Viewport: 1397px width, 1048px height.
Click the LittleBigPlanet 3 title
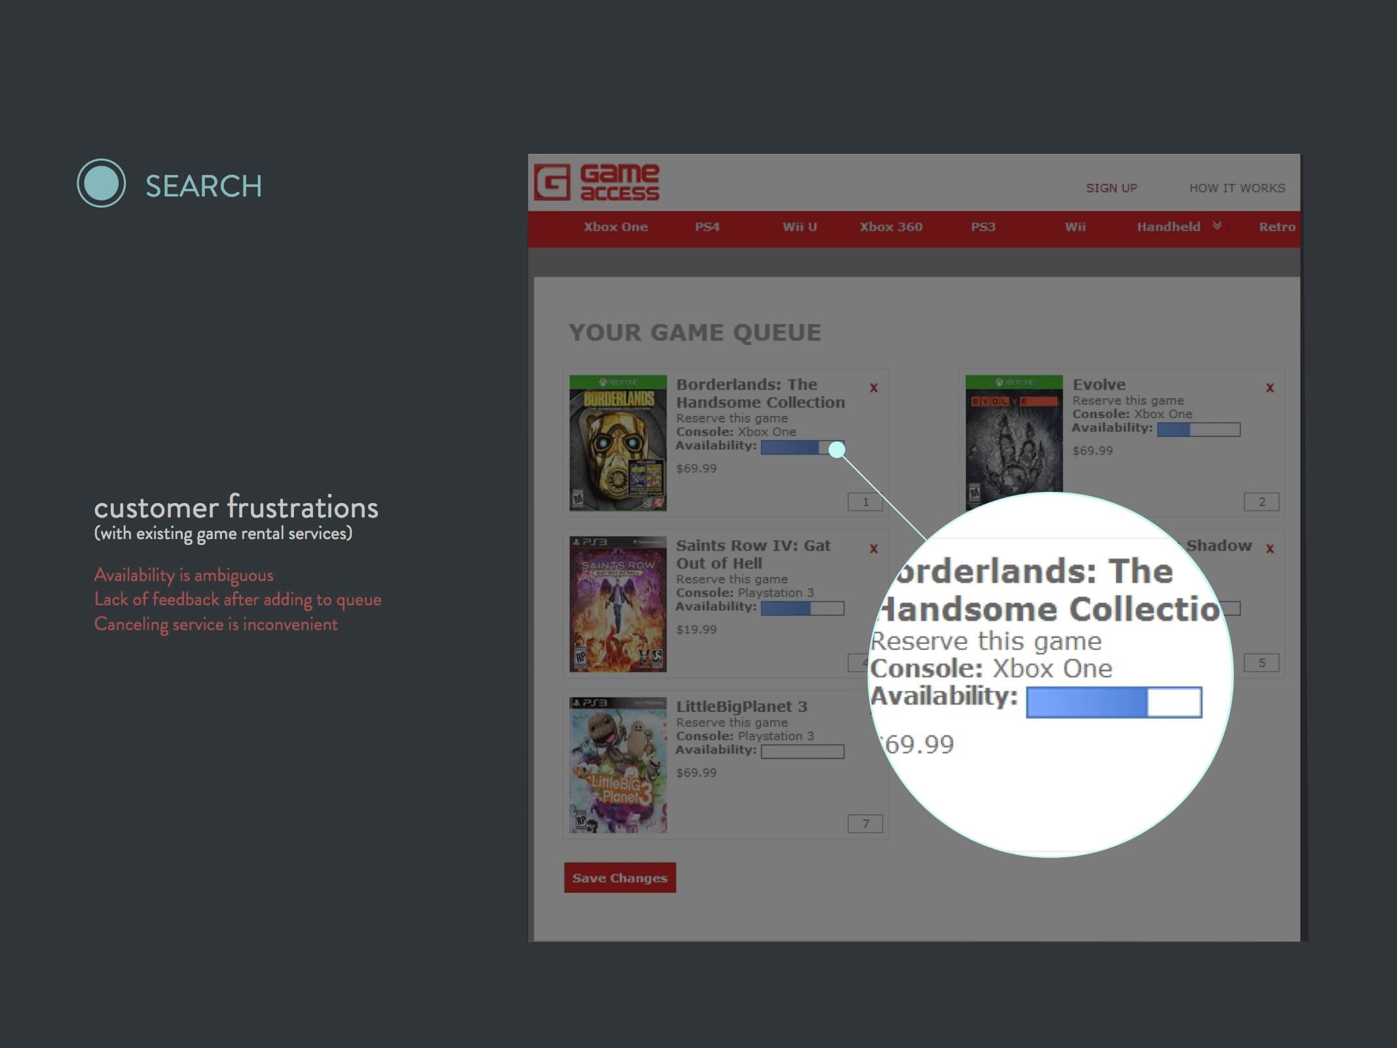[741, 706]
